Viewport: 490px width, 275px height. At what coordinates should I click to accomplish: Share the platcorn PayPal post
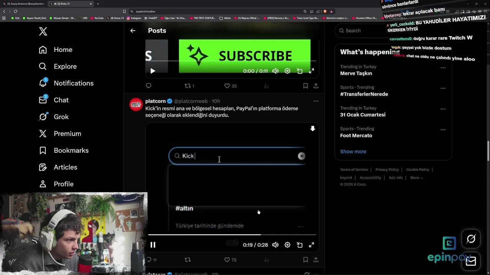pyautogui.click(x=316, y=260)
